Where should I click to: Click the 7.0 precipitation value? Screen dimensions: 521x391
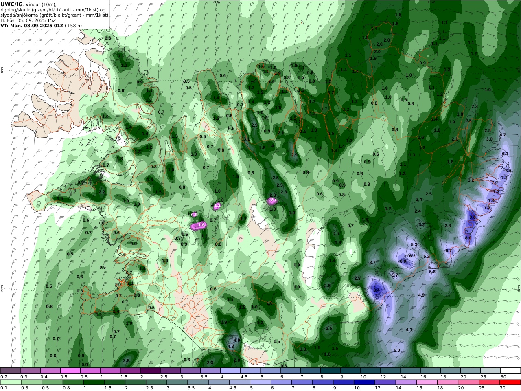point(495,183)
